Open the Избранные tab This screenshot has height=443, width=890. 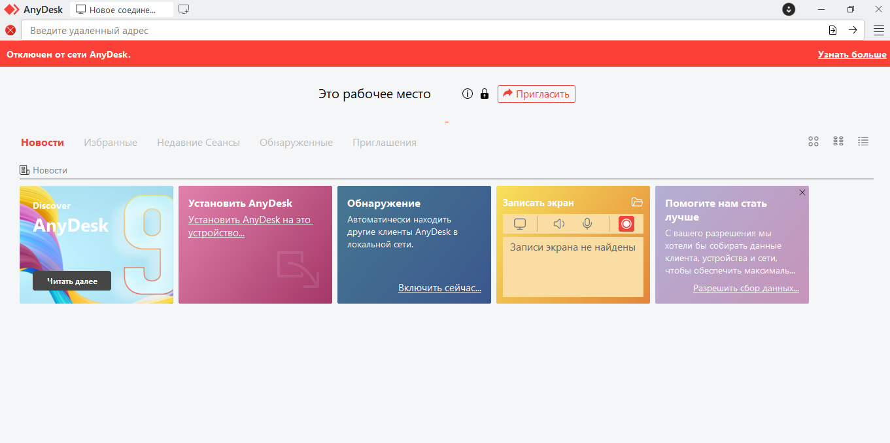coord(111,142)
